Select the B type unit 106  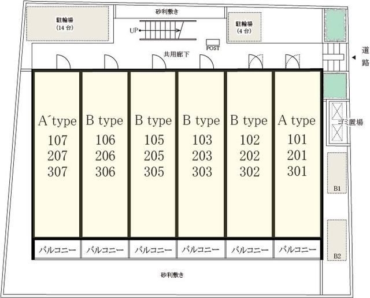[x=105, y=153]
